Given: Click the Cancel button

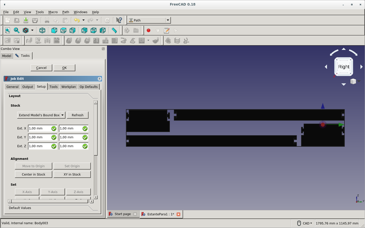Looking at the screenshot, I should pos(41,68).
